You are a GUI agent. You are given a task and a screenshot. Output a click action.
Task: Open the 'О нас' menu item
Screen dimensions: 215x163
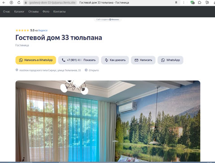(x=7, y=12)
